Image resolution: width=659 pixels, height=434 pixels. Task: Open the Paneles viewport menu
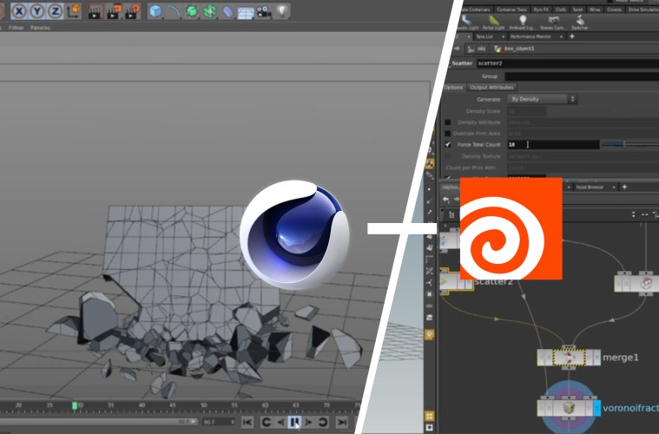[40, 28]
